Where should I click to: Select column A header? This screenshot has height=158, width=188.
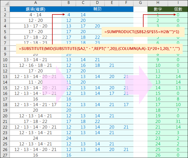pyautogui.click(x=35, y=3)
